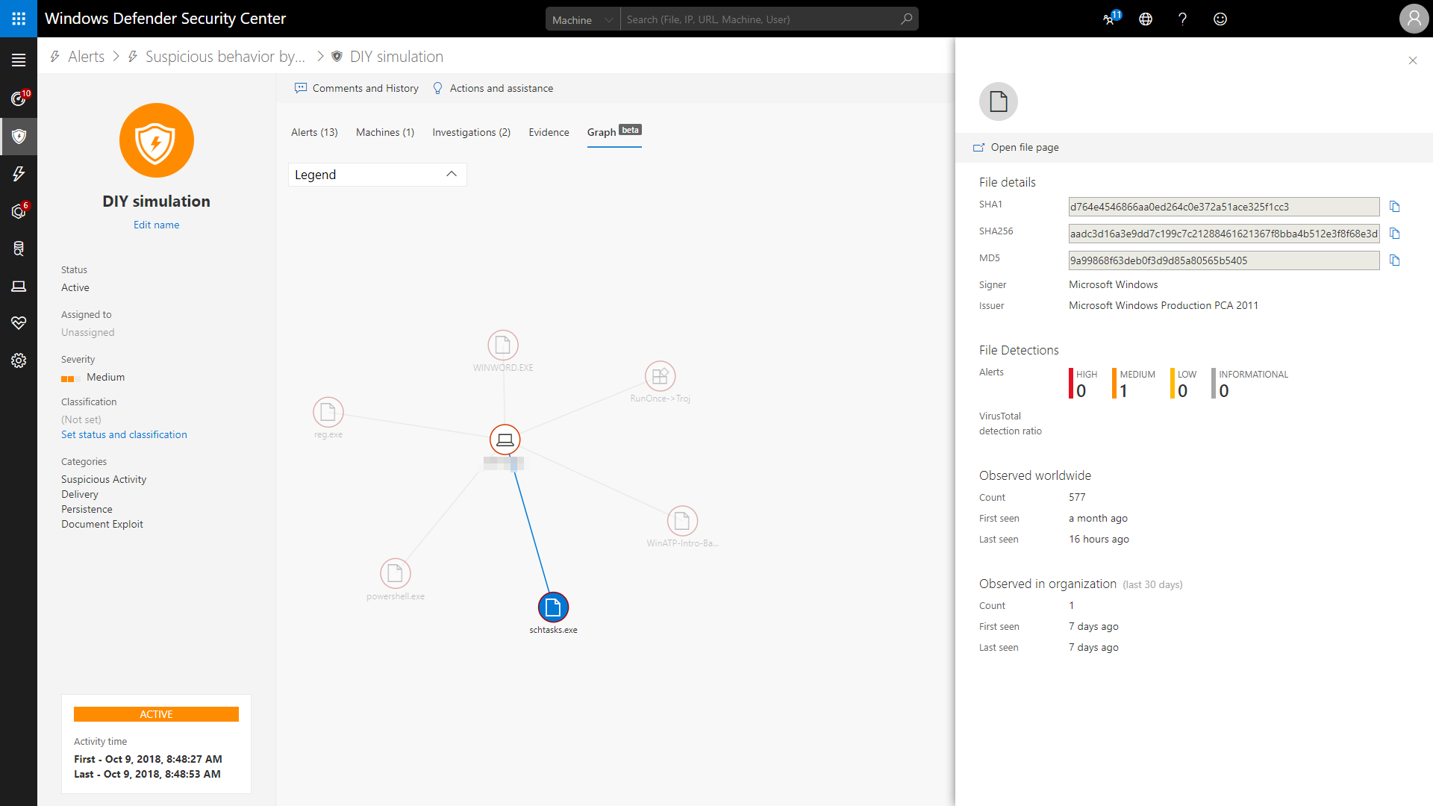View Secure score from the sidebar
This screenshot has width=1433, height=806.
[x=19, y=323]
